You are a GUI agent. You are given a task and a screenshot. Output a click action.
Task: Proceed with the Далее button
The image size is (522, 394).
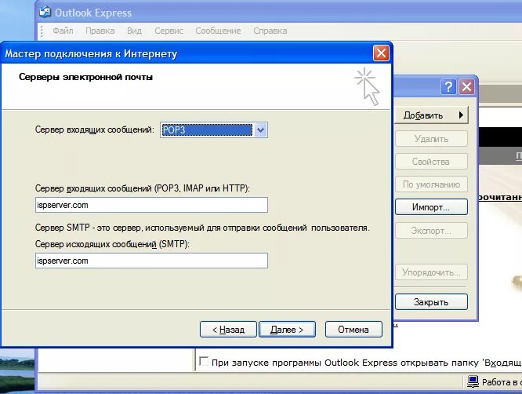click(287, 330)
